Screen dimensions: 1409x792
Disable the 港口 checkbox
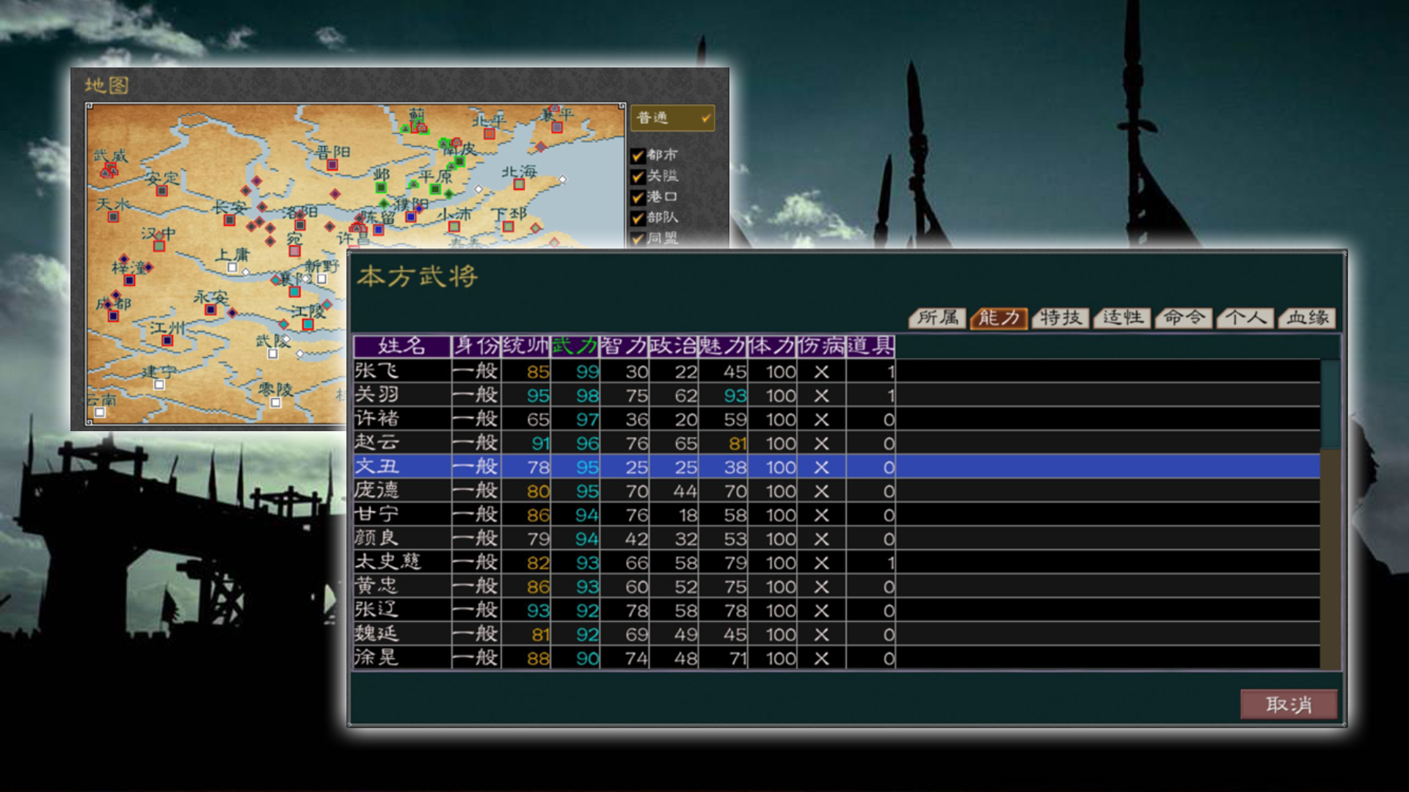pyautogui.click(x=638, y=197)
